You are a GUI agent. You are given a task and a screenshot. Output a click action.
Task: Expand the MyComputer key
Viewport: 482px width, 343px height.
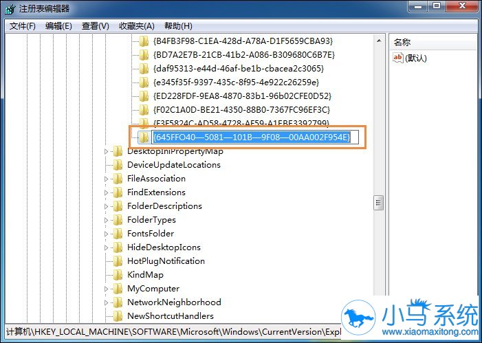point(106,289)
